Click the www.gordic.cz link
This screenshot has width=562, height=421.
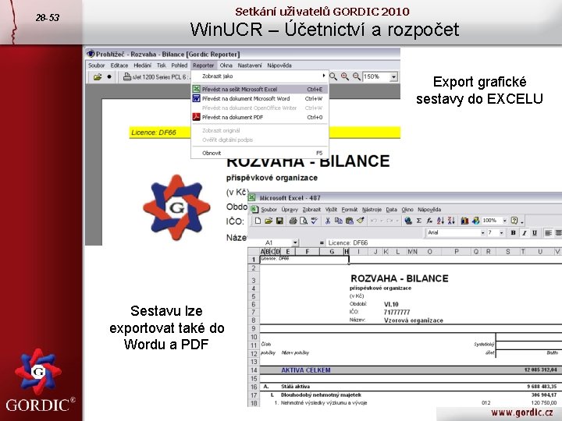tap(521, 412)
